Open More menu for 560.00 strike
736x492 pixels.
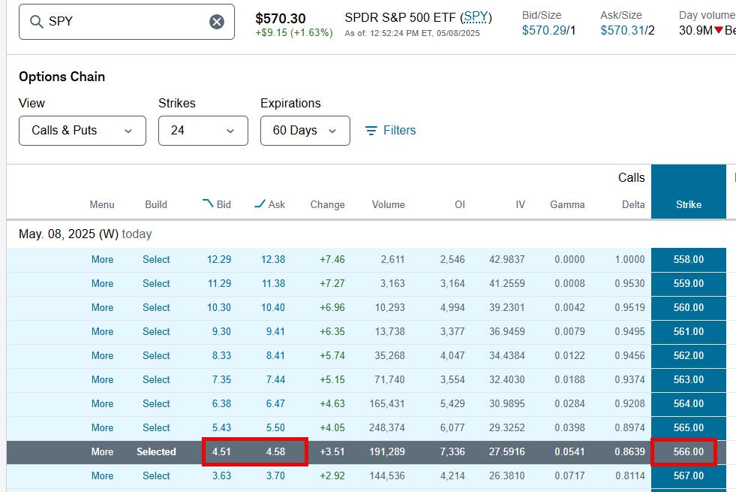(x=102, y=308)
